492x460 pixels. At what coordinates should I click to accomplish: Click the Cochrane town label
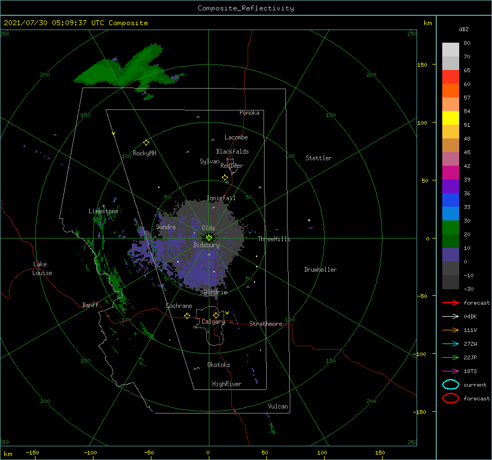point(179,306)
